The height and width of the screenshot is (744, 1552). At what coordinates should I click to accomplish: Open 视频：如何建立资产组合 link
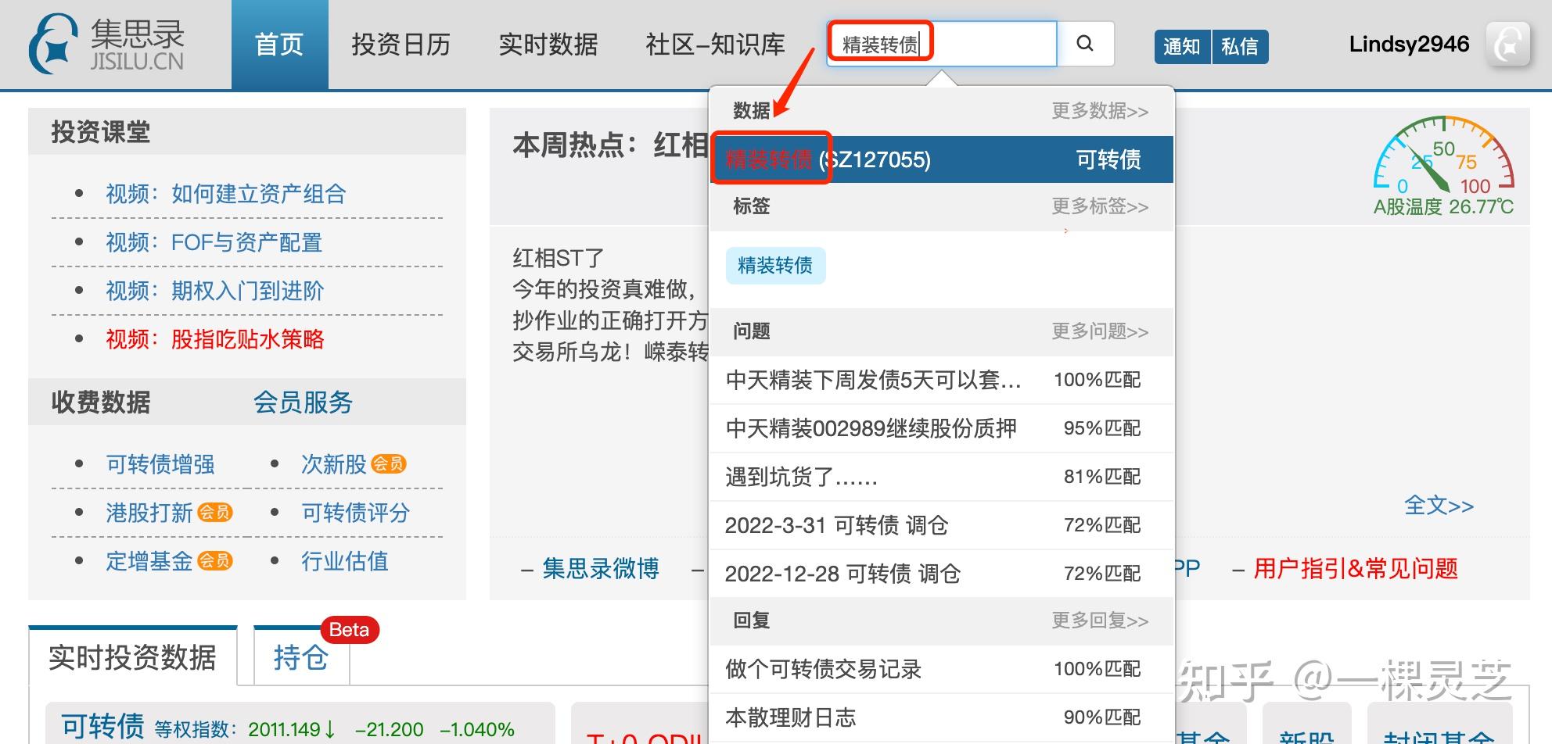click(226, 194)
